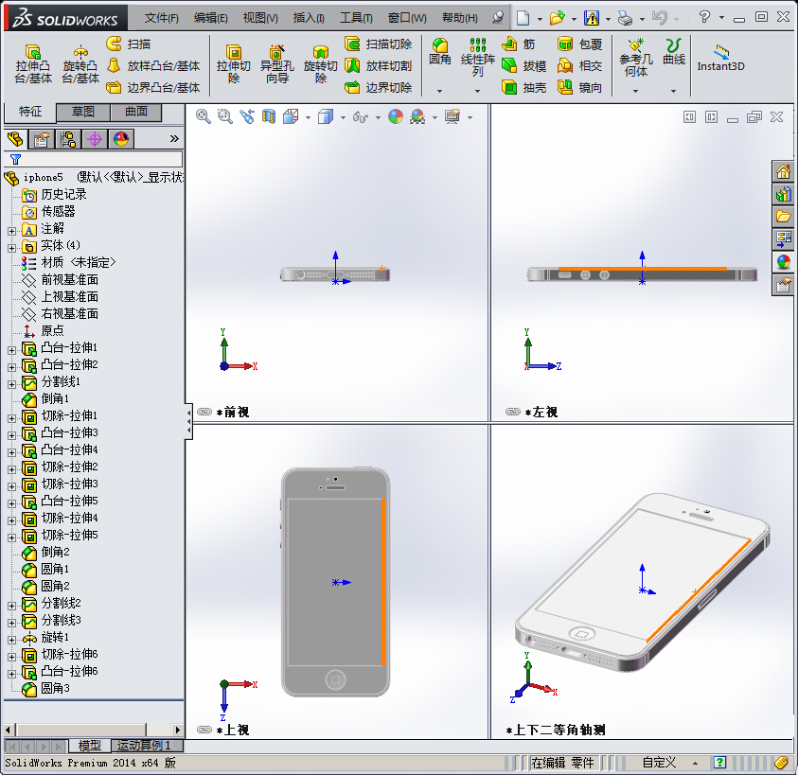The image size is (798, 775).
Task: Expand the 注解 tree node
Action: click(x=11, y=231)
